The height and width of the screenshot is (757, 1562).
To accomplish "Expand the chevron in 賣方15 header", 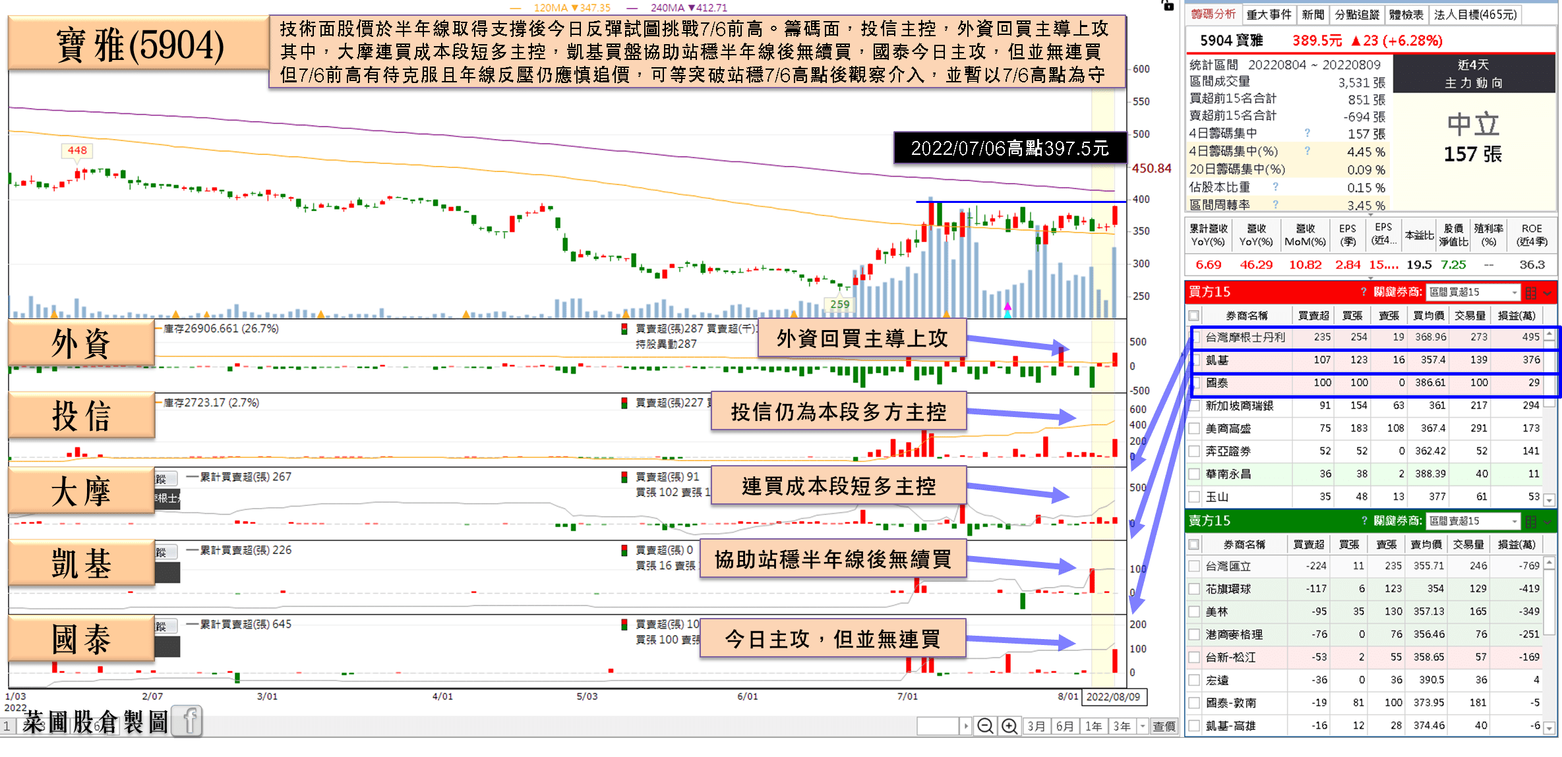I will pos(1547,522).
